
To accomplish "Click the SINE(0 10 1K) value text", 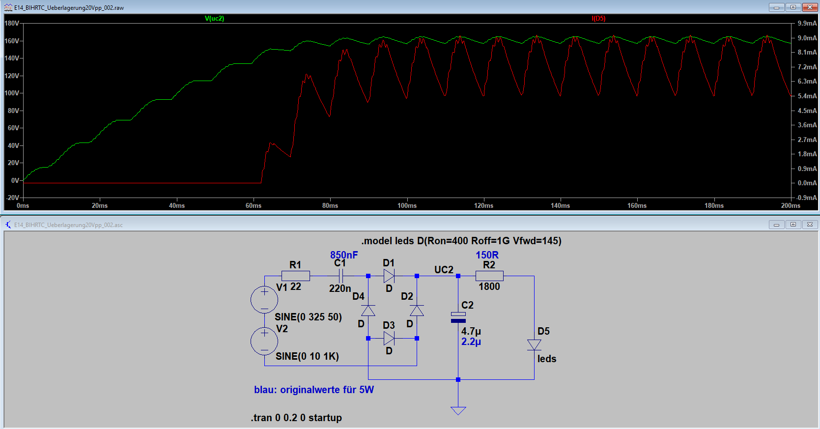I will coord(307,356).
